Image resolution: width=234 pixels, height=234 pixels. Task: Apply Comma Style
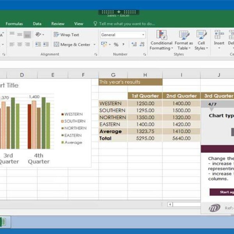click(123, 44)
